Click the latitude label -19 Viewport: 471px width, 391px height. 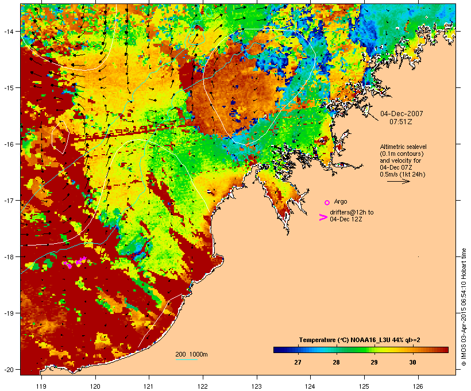8,313
